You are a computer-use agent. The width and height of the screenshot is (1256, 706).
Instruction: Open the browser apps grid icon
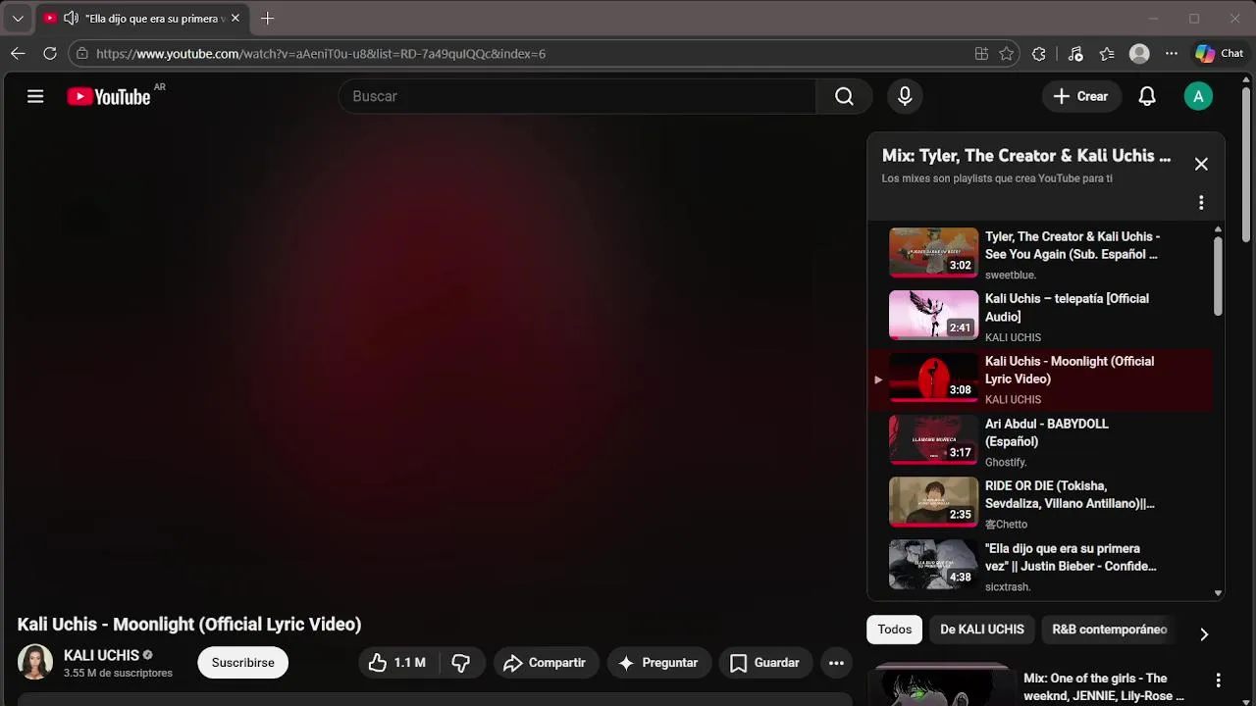click(x=981, y=54)
